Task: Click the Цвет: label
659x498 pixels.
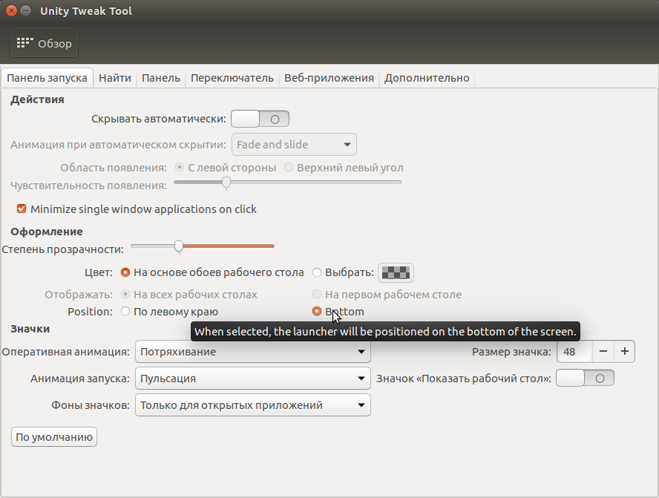Action: 99,272
